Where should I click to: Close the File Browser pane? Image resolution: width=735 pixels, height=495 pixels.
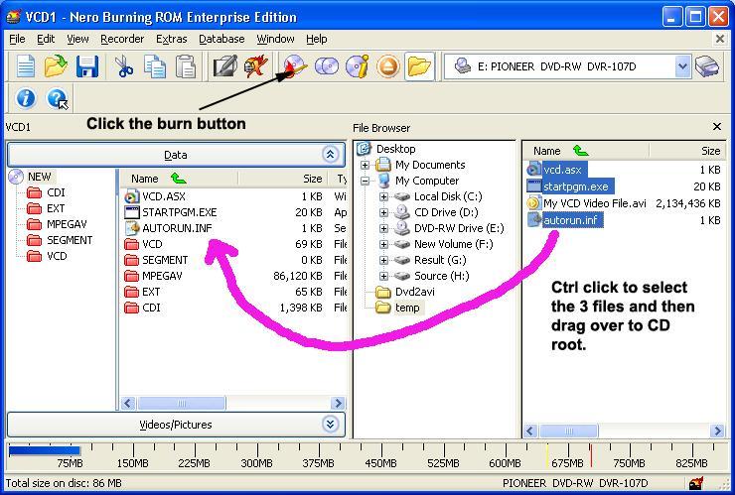[x=717, y=127]
